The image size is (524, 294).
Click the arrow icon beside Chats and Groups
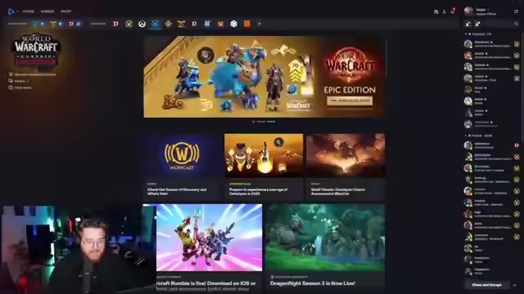coord(515,285)
